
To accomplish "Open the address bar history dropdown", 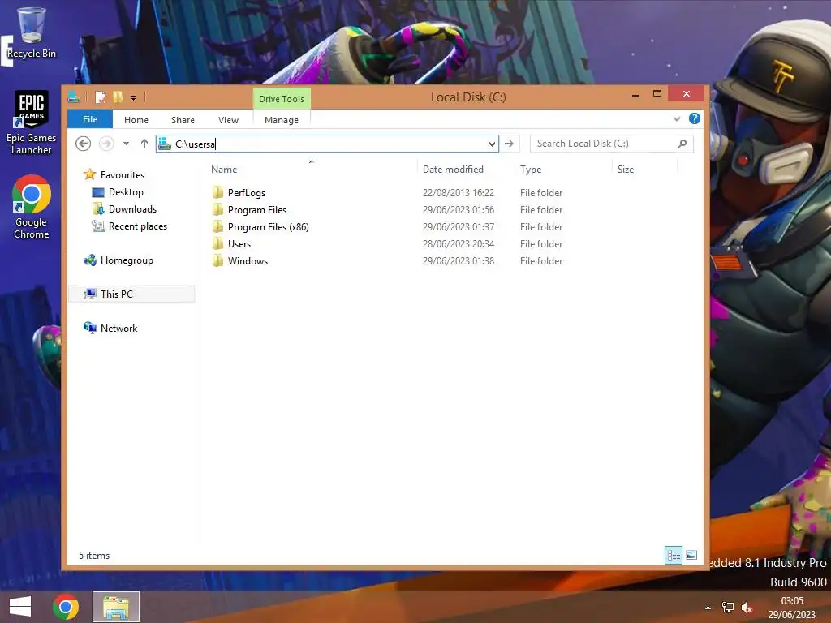I will (492, 144).
